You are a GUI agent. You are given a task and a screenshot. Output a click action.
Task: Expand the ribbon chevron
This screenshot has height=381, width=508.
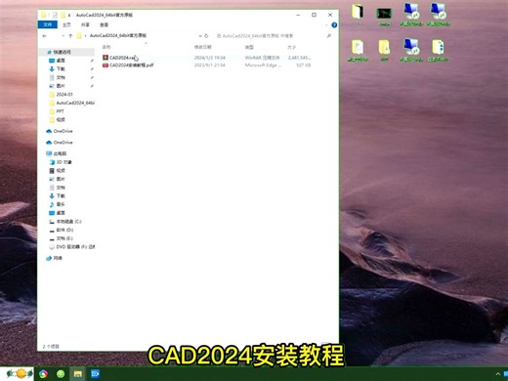(326, 25)
